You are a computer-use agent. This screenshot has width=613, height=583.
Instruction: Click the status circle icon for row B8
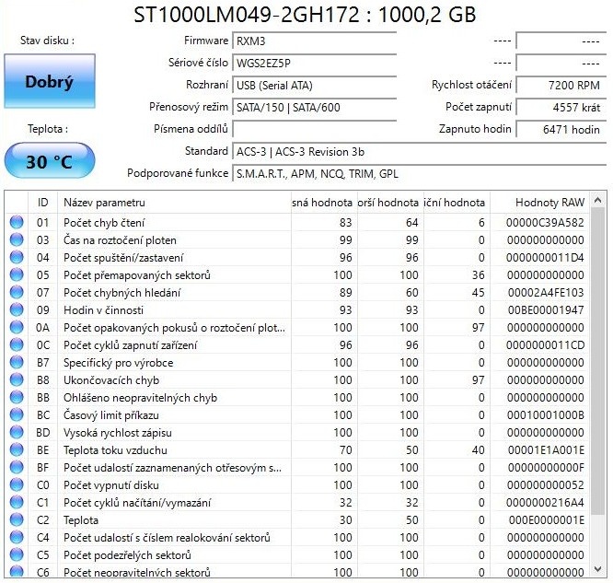[17, 380]
